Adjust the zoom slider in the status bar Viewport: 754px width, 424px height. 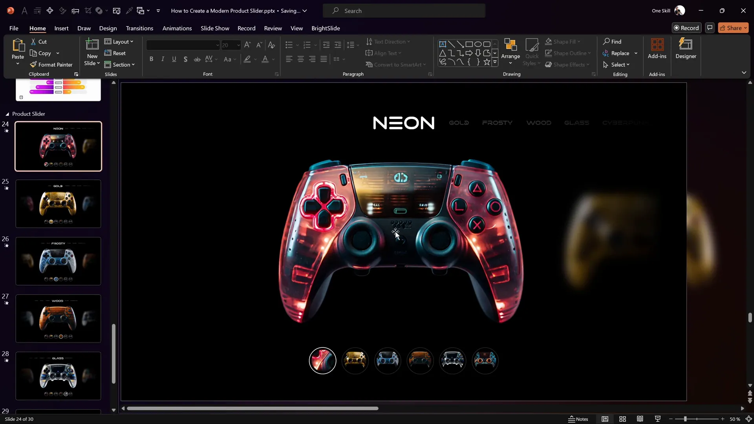coord(685,419)
